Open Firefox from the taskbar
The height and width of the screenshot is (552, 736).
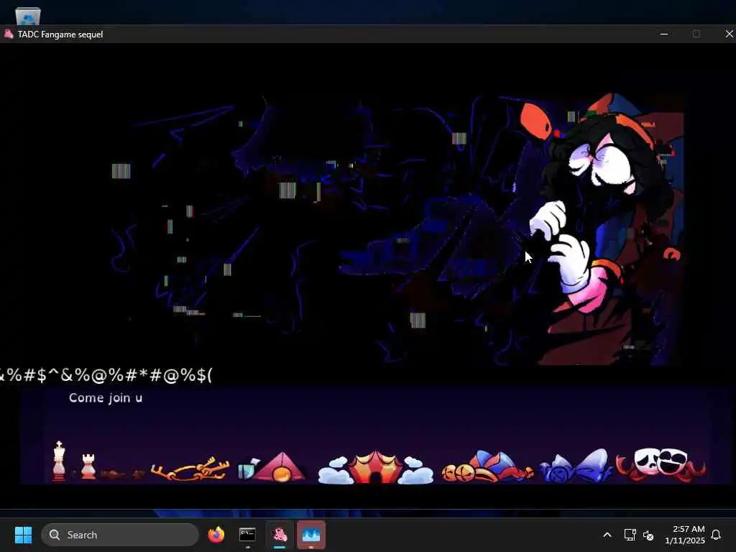coord(216,535)
